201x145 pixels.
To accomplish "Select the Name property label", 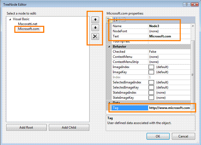I will click(117, 26).
